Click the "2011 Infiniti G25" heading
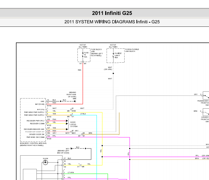This screenshot has width=209, height=180. (112, 13)
